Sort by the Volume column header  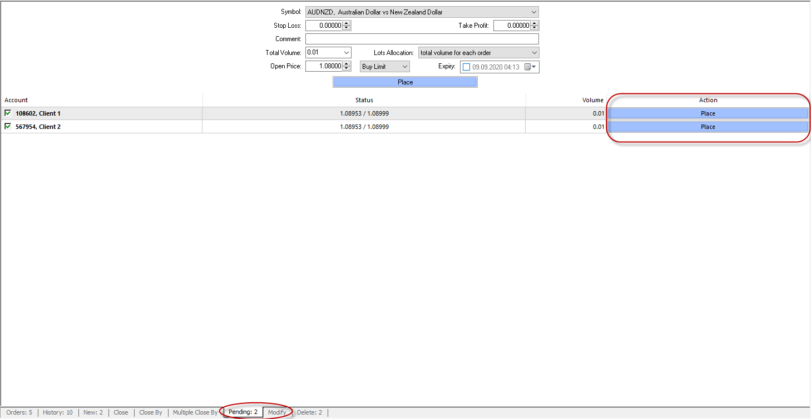[592, 100]
